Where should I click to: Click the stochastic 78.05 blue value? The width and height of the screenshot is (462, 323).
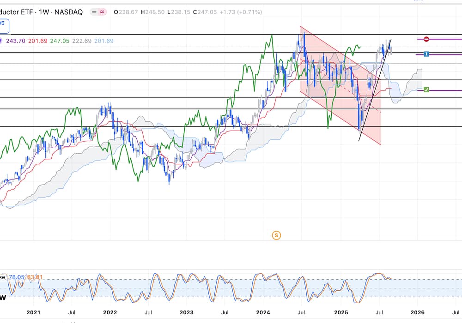tap(16, 277)
